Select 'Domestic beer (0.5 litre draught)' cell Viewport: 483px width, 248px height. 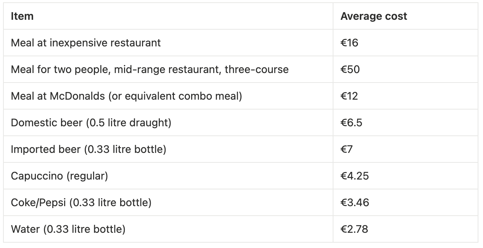coord(168,122)
